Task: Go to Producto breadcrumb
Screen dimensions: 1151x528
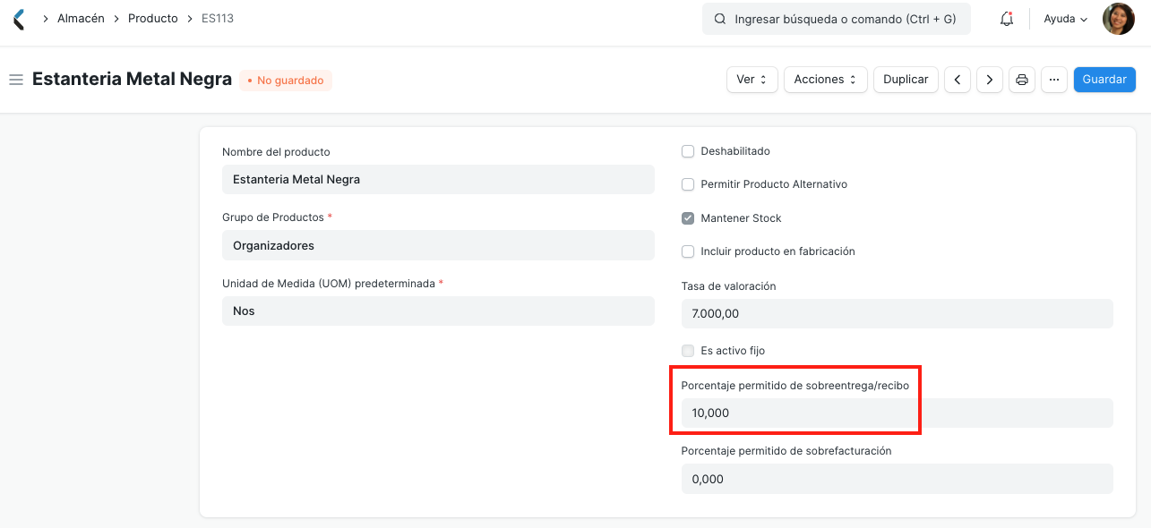Action: (152, 18)
